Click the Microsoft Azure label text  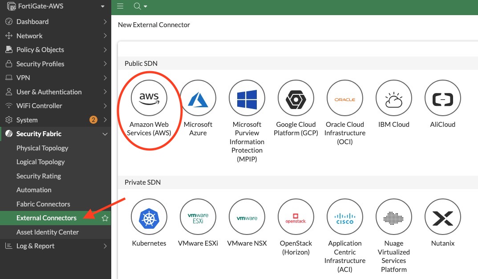tap(198, 129)
